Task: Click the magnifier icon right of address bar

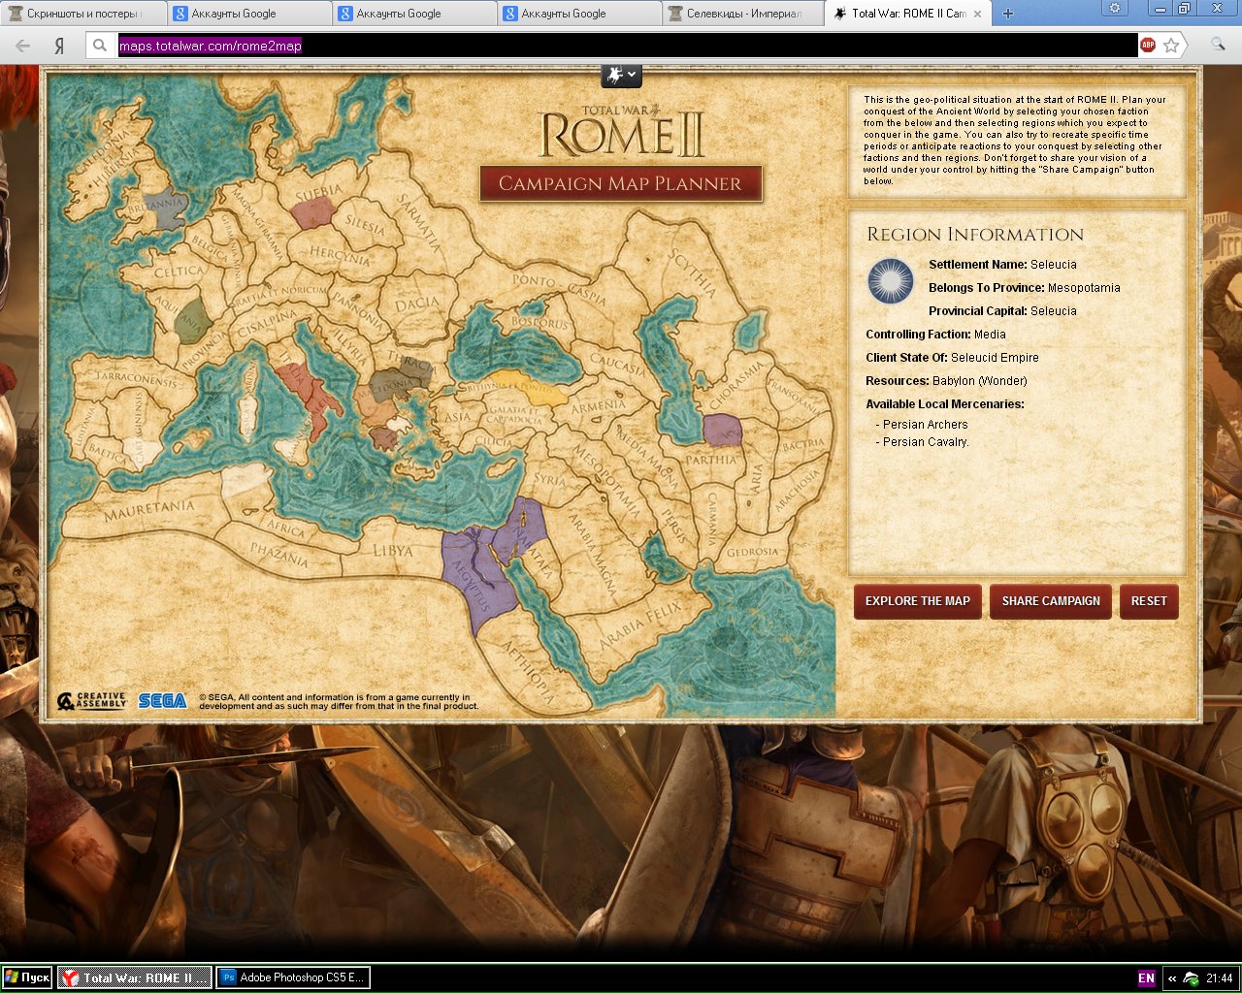Action: 1218,45
